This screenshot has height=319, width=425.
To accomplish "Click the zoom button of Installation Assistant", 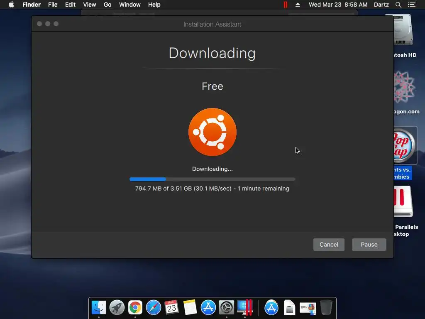I will (56, 24).
